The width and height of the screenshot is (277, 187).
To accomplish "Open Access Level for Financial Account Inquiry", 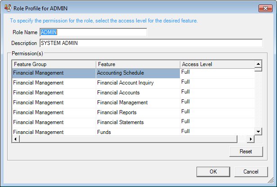I will 217,83.
